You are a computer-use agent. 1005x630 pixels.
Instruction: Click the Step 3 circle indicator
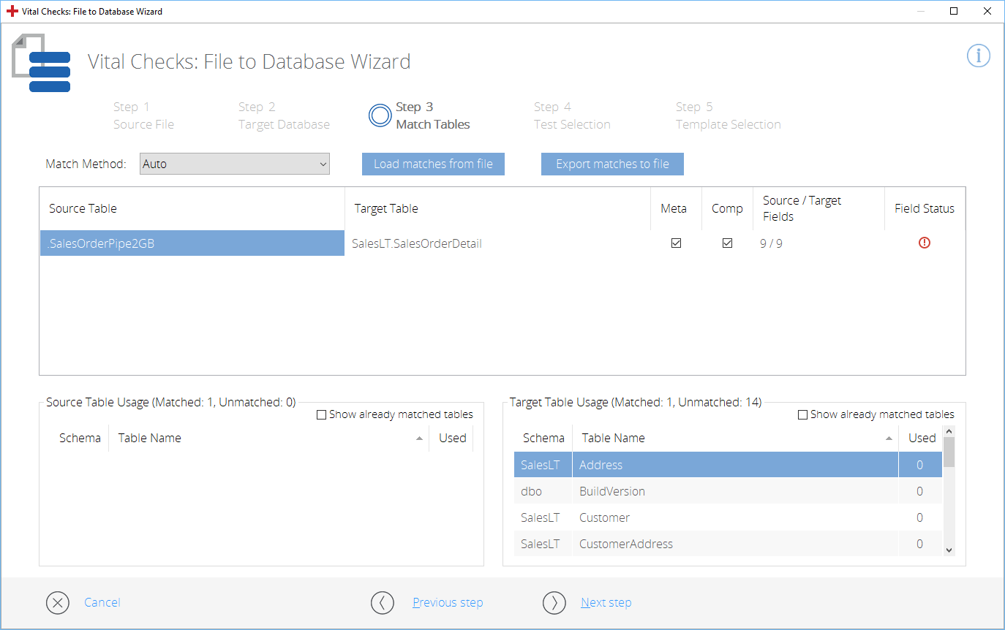click(380, 115)
